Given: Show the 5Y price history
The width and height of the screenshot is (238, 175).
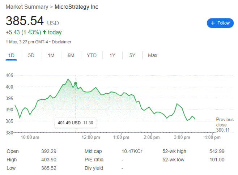Looking at the screenshot, I should click(132, 55).
